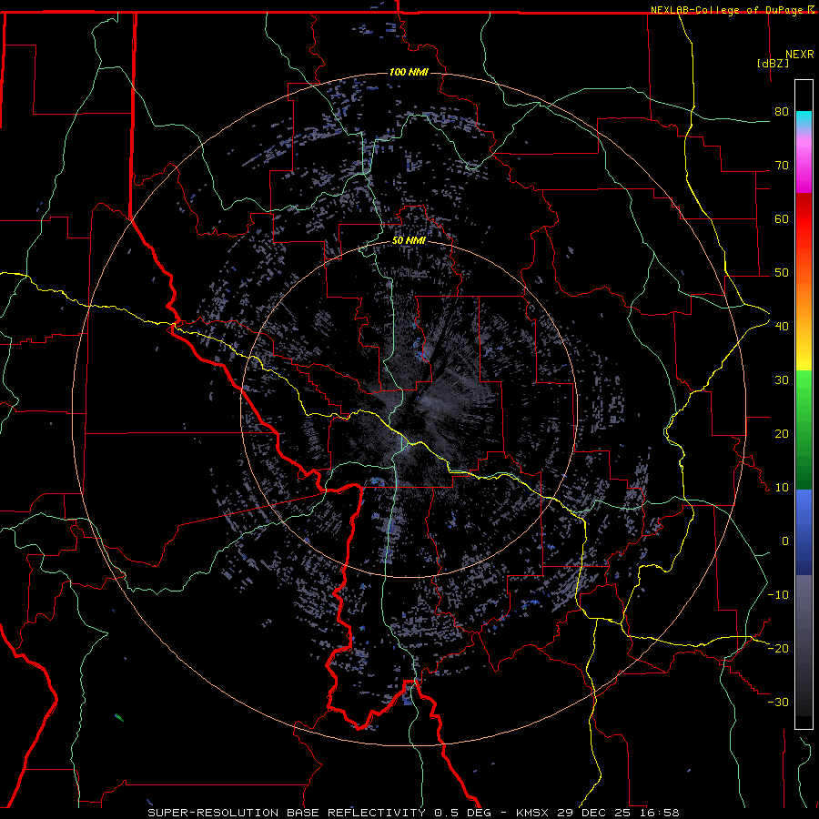Click the -20 dBZ scale value

(x=778, y=648)
